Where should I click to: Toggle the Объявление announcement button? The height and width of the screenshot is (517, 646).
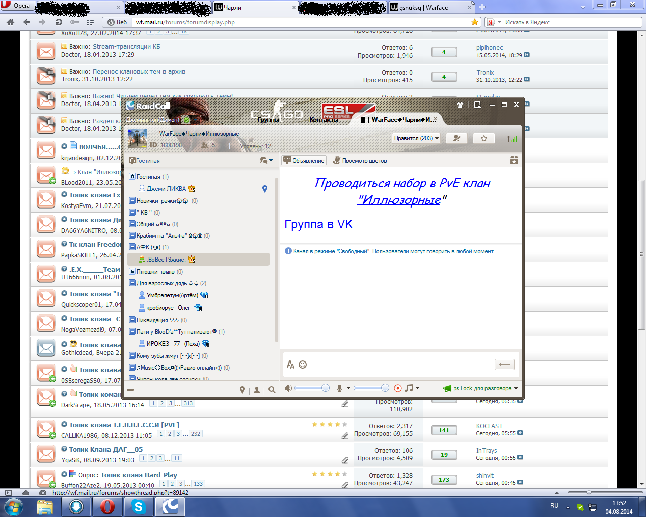pos(304,160)
